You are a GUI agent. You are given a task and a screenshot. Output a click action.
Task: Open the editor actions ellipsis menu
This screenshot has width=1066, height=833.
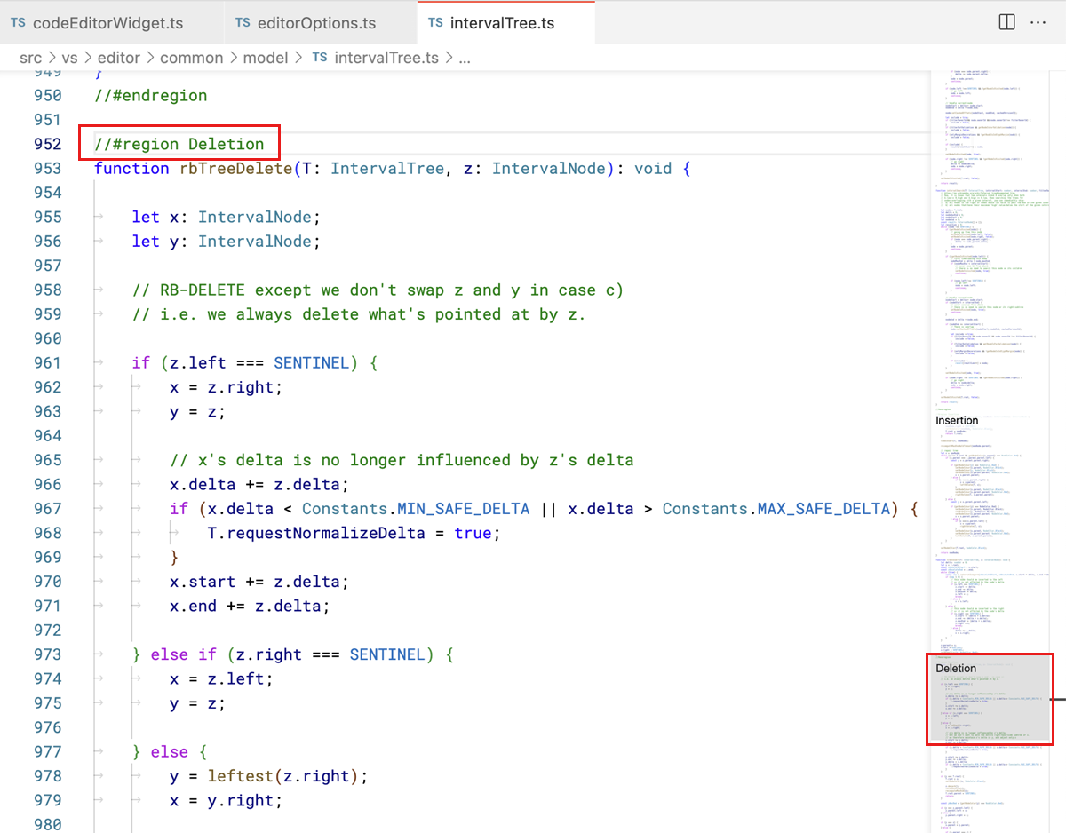click(1038, 22)
